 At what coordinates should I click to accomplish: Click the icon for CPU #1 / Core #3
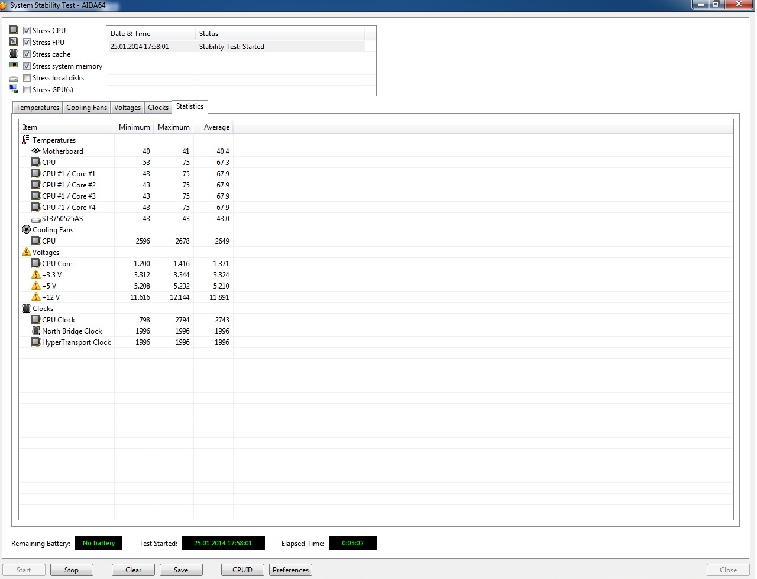(x=36, y=196)
